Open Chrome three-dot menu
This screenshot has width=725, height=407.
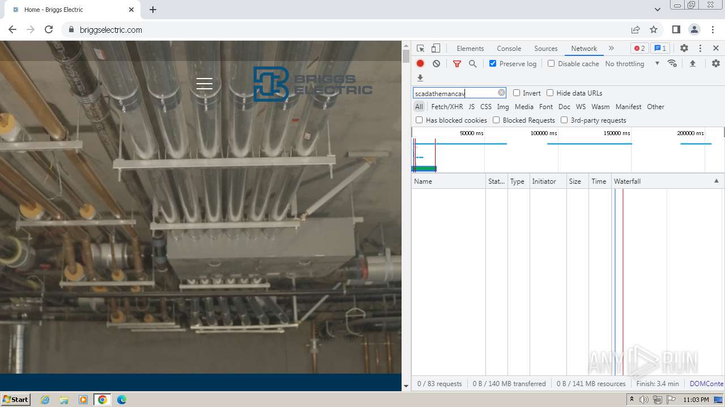(x=713, y=30)
